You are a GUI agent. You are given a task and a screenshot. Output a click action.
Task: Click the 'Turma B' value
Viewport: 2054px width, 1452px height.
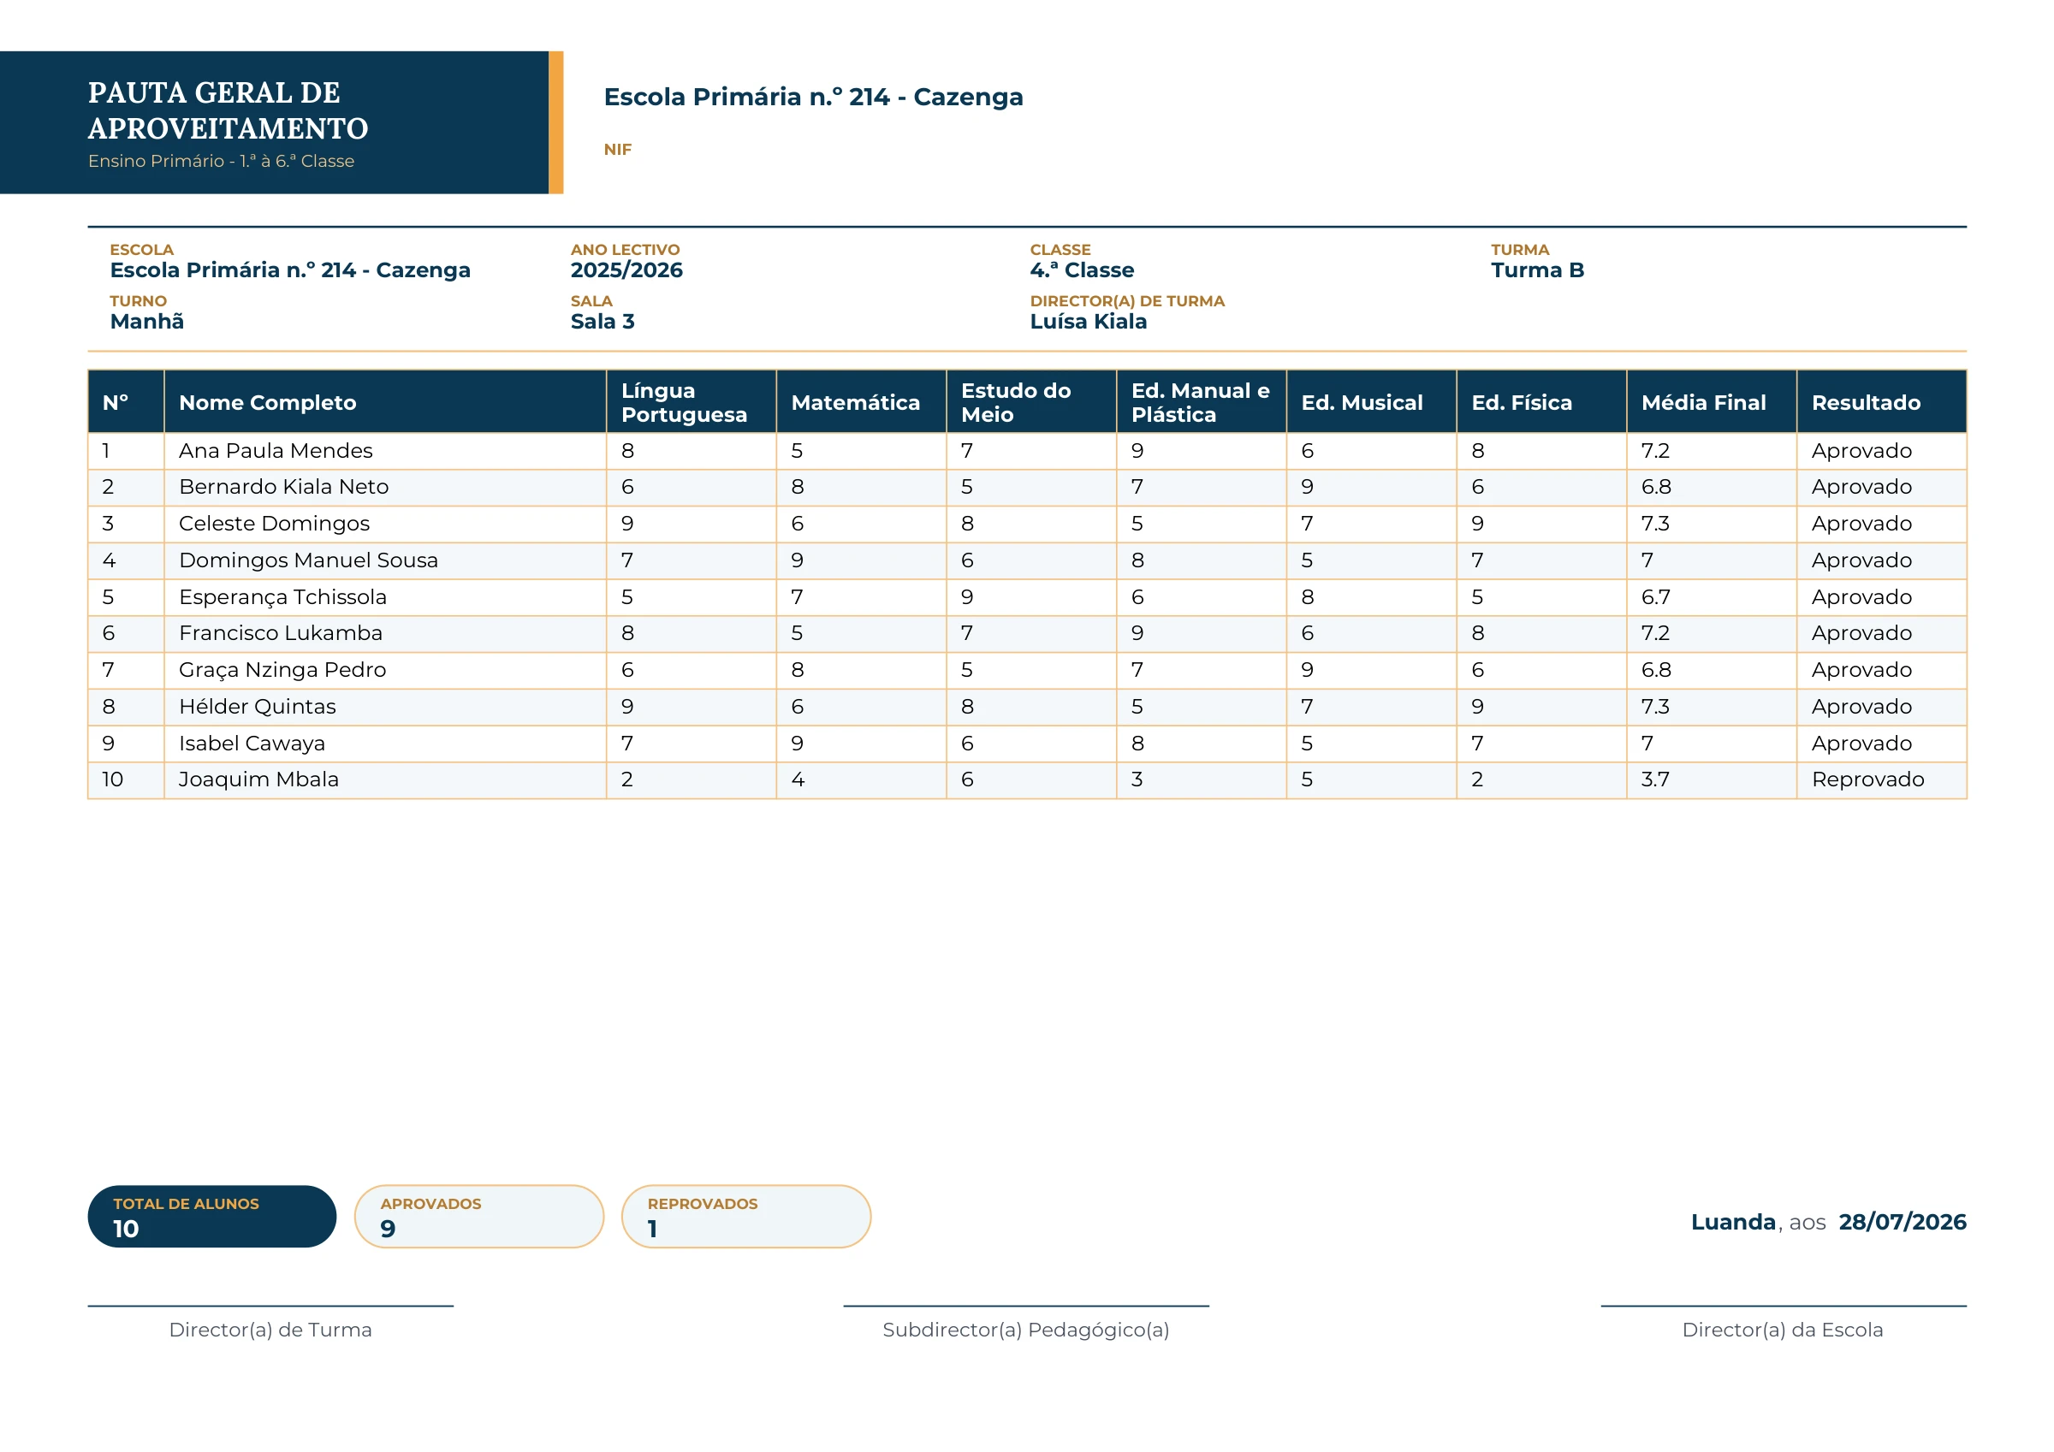coord(1537,270)
